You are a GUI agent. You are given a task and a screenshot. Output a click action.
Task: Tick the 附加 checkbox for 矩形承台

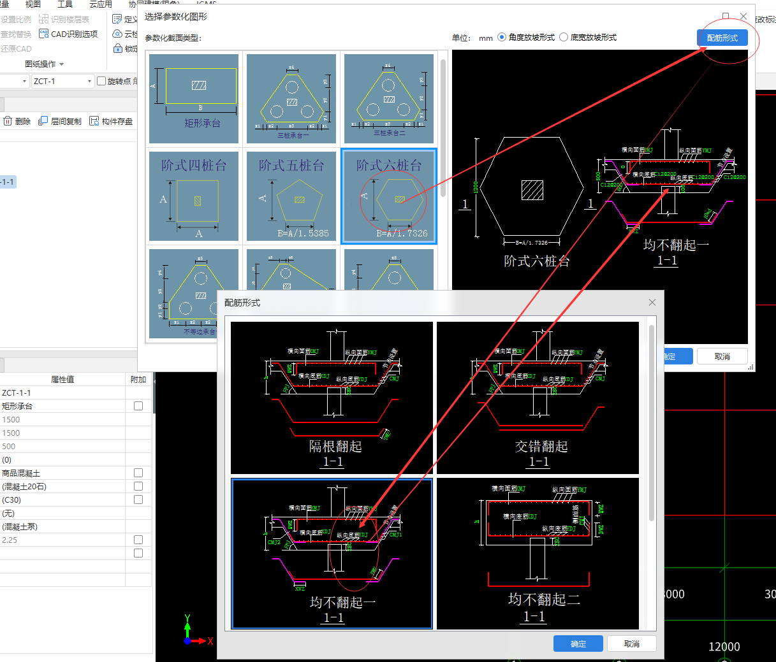[x=138, y=406]
